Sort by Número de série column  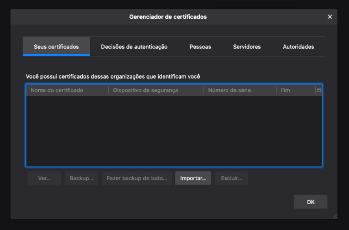coord(239,90)
